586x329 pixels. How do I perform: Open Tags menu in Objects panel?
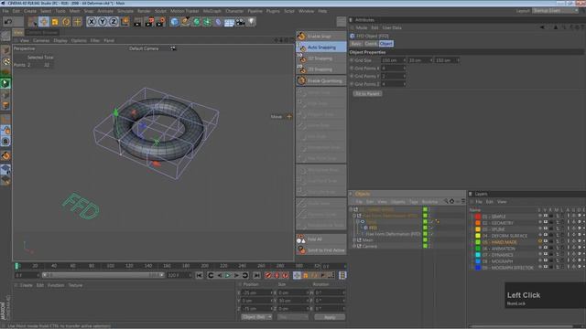(413, 202)
